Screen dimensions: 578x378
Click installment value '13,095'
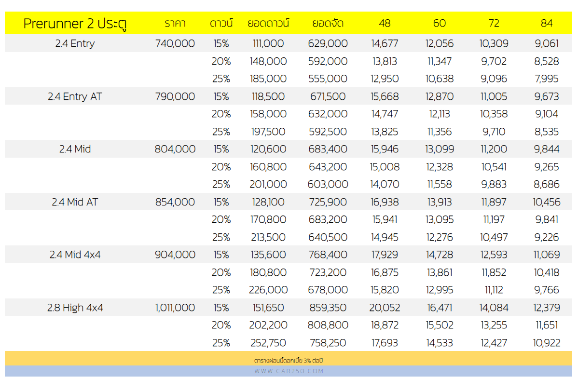[440, 219]
